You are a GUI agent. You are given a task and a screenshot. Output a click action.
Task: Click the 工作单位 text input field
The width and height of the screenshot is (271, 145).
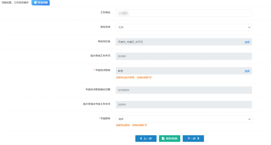[184, 13]
